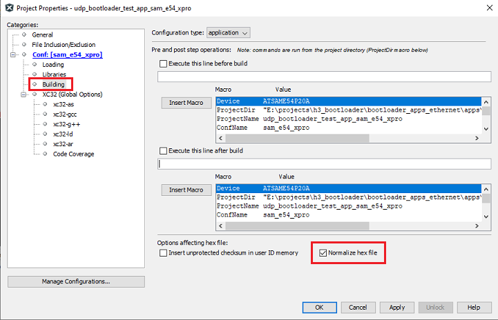Screen dimensions: 498x320
Task: Check Insert unprotected checksum in user ID memory
Action: tap(164, 253)
